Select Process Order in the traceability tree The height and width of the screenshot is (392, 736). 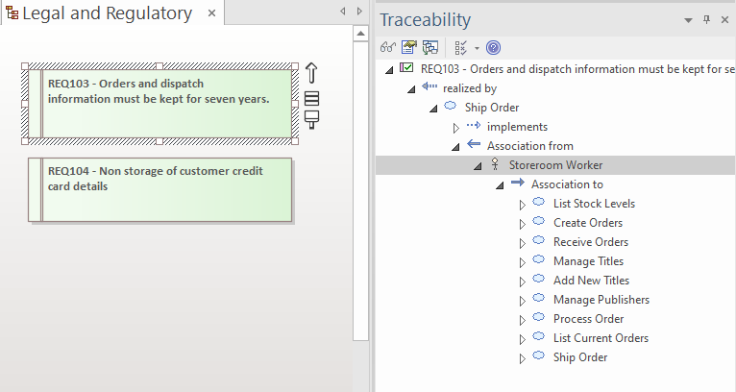pyautogui.click(x=588, y=319)
